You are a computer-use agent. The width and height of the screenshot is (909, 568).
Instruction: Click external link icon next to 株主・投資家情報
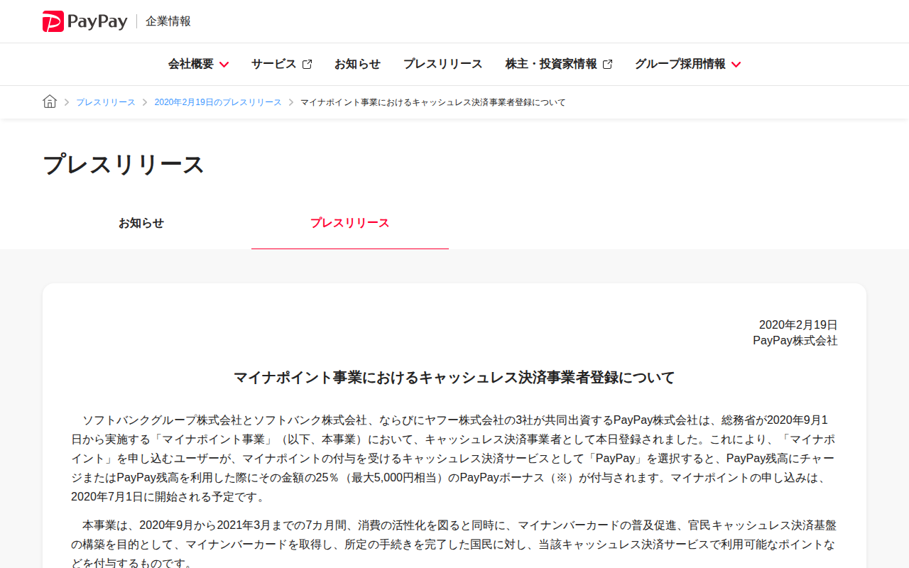pyautogui.click(x=607, y=65)
